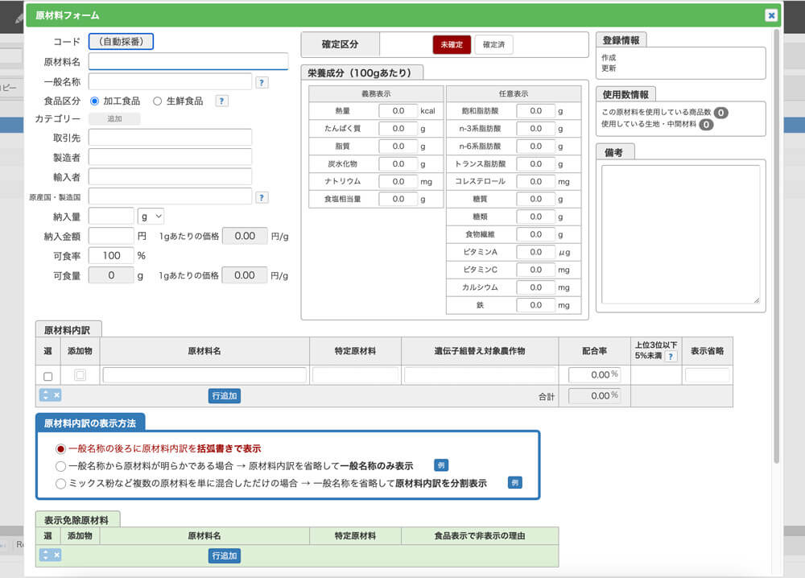The height and width of the screenshot is (578, 805).
Task: Click 特定原材料 field in 原材料内訳 row
Action: coord(355,375)
